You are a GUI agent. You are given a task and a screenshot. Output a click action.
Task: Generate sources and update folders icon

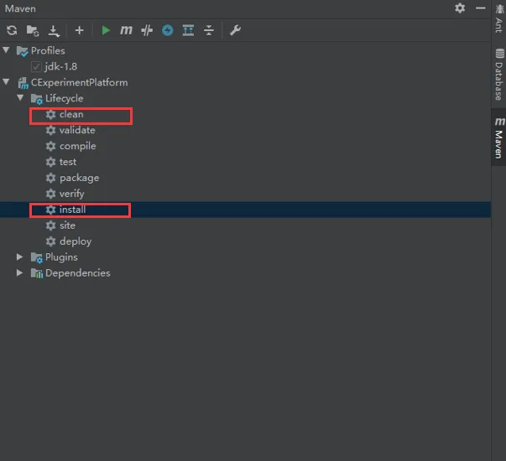click(33, 30)
